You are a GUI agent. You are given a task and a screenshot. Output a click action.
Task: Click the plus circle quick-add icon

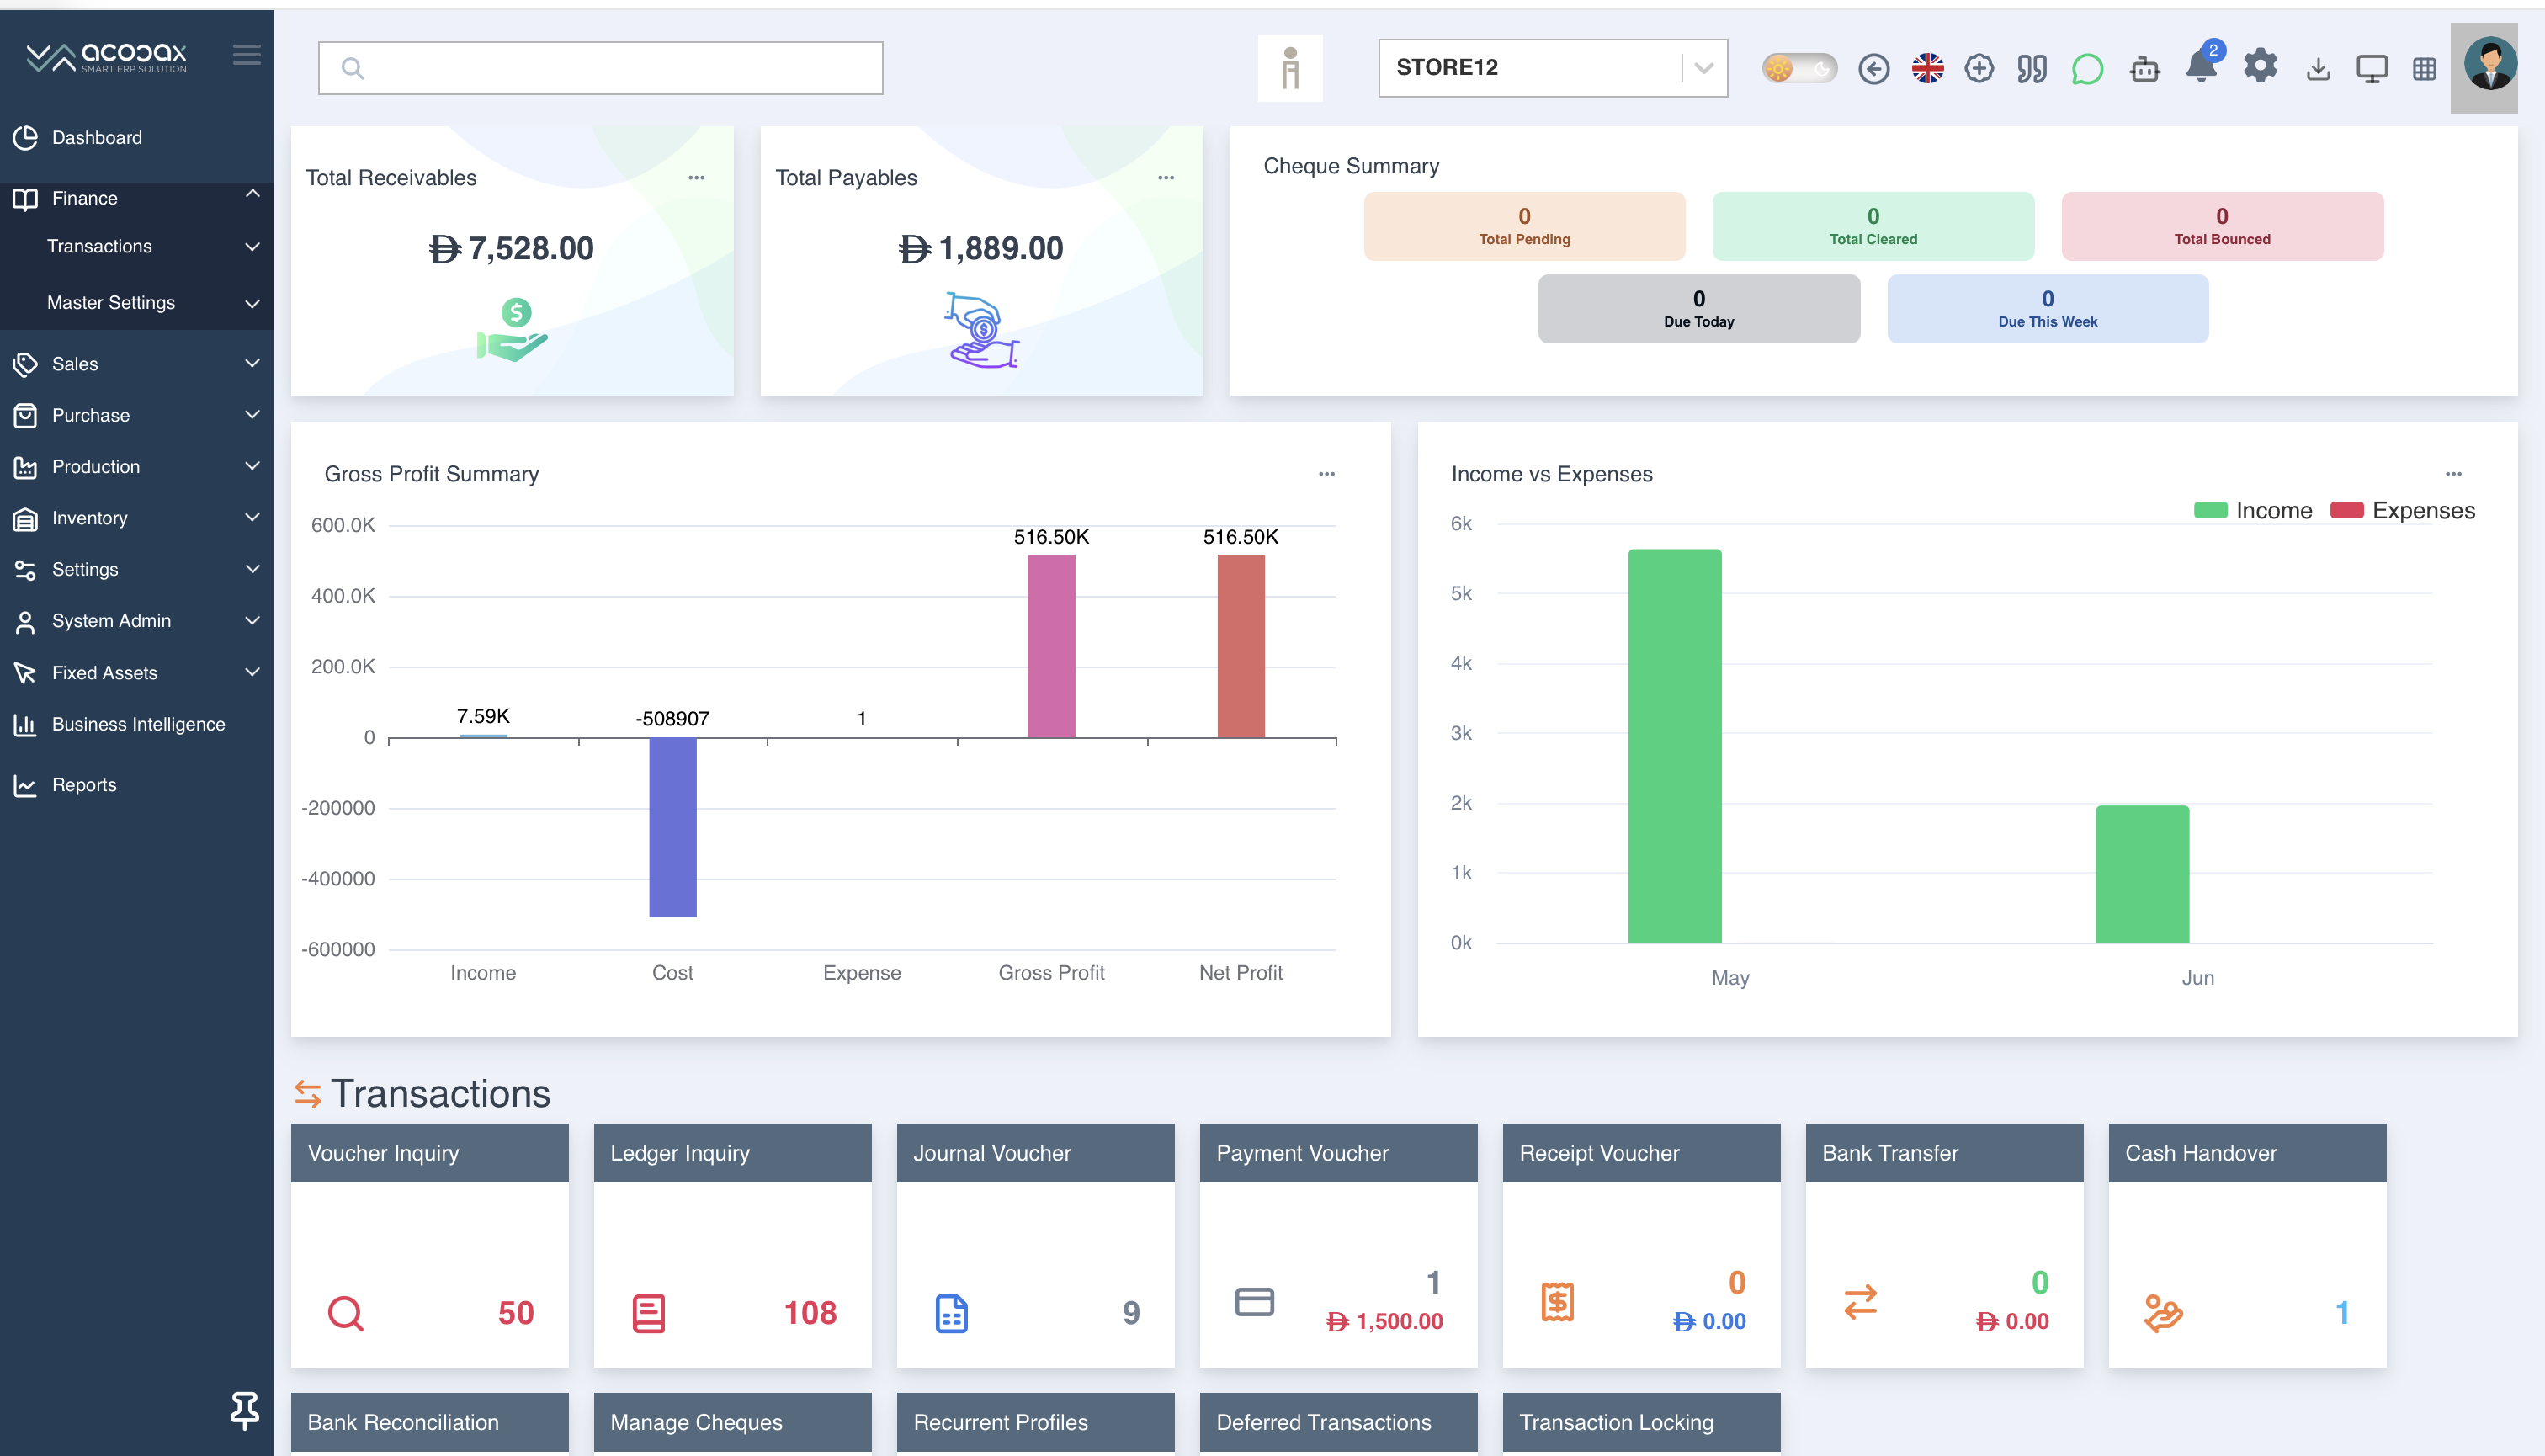(1979, 68)
